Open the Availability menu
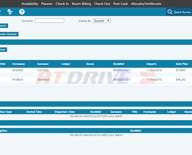Image resolution: width=192 pixels, height=155 pixels. [30, 4]
